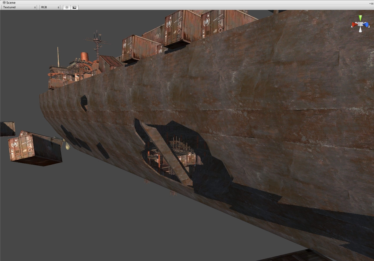The width and height of the screenshot is (374, 261).
Task: Open the Scene panel options menu
Action: pyautogui.click(x=371, y=3)
